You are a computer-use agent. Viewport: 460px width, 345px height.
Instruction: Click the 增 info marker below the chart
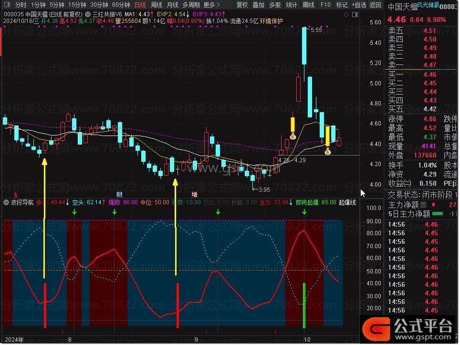click(194, 195)
